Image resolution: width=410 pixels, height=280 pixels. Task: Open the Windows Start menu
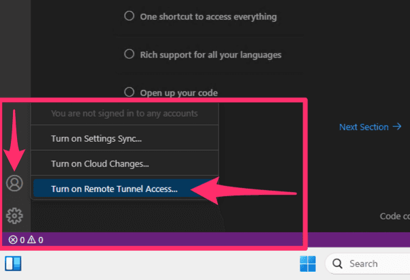308,264
